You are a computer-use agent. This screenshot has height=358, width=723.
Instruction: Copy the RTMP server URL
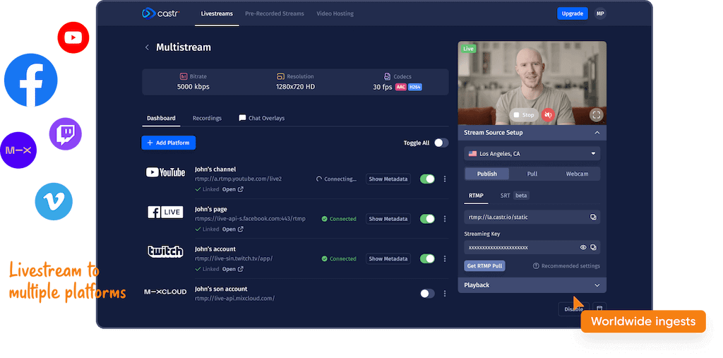click(x=593, y=217)
